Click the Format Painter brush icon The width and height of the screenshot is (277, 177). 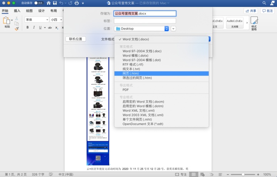[17, 28]
